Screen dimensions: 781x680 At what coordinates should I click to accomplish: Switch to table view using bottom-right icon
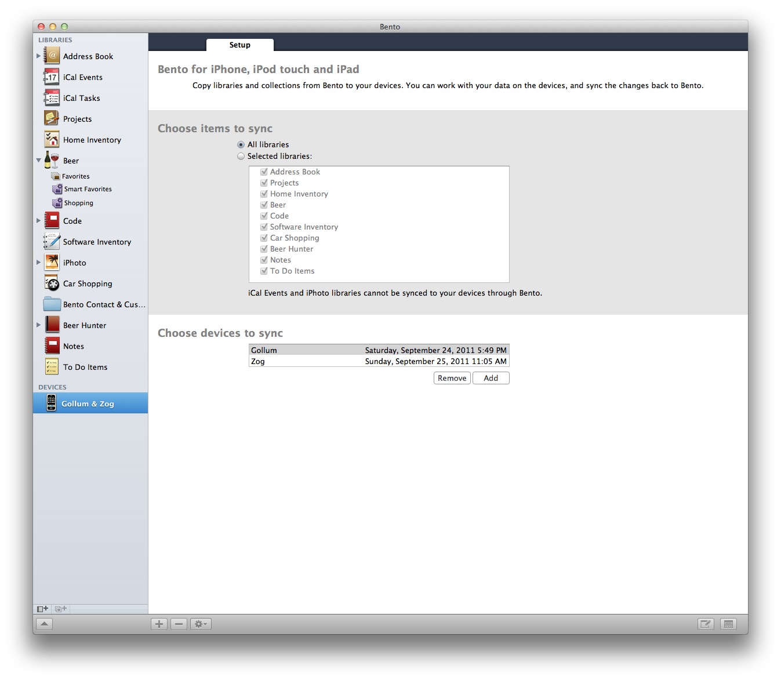(x=729, y=624)
